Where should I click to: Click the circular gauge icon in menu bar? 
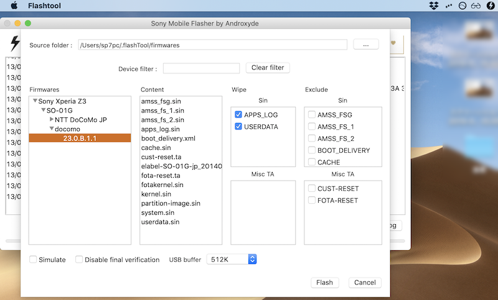[x=463, y=6]
